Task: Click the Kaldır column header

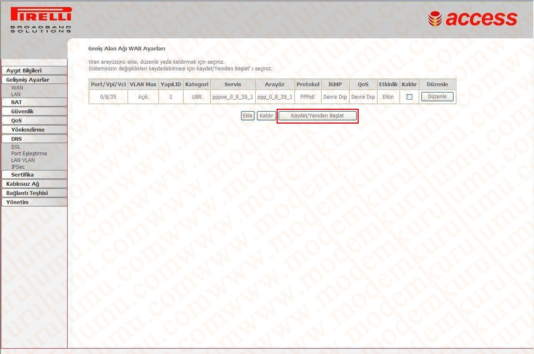Action: click(409, 84)
